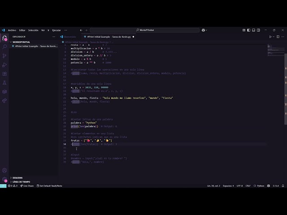Change the CRLF end-of-line sequence
Screen dimensions: 287x215
(x=248, y=186)
